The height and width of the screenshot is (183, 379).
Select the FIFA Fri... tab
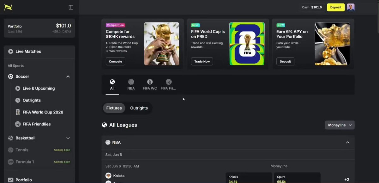pyautogui.click(x=168, y=85)
